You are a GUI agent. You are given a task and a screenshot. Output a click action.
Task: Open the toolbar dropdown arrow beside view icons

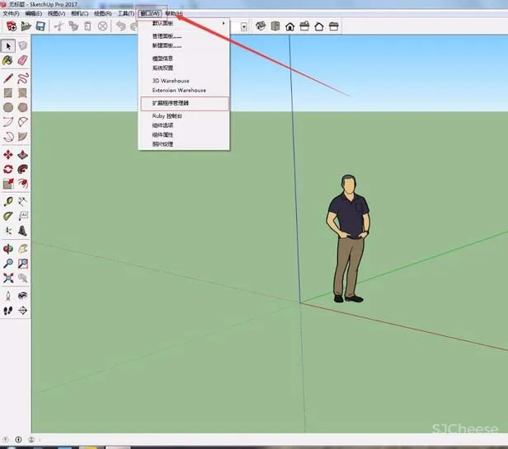click(x=245, y=26)
